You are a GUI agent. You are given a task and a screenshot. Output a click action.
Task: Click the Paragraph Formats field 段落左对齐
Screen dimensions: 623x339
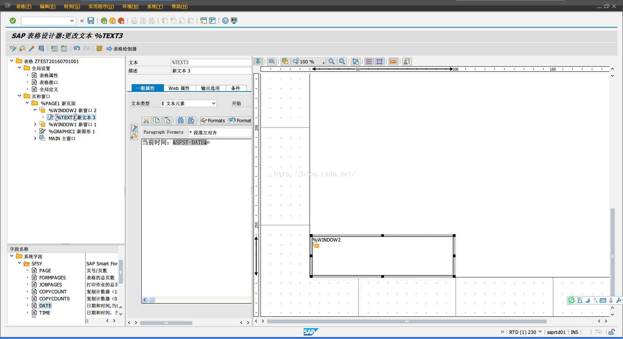[220, 132]
